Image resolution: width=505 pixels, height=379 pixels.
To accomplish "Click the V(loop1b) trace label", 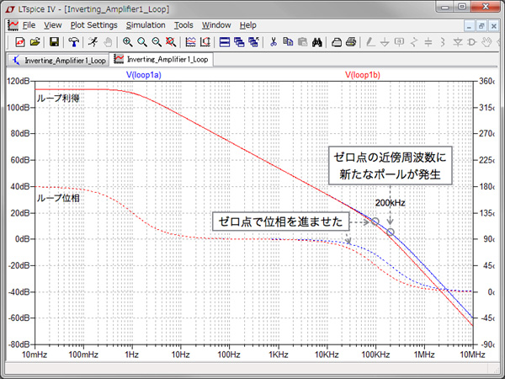I will (363, 76).
